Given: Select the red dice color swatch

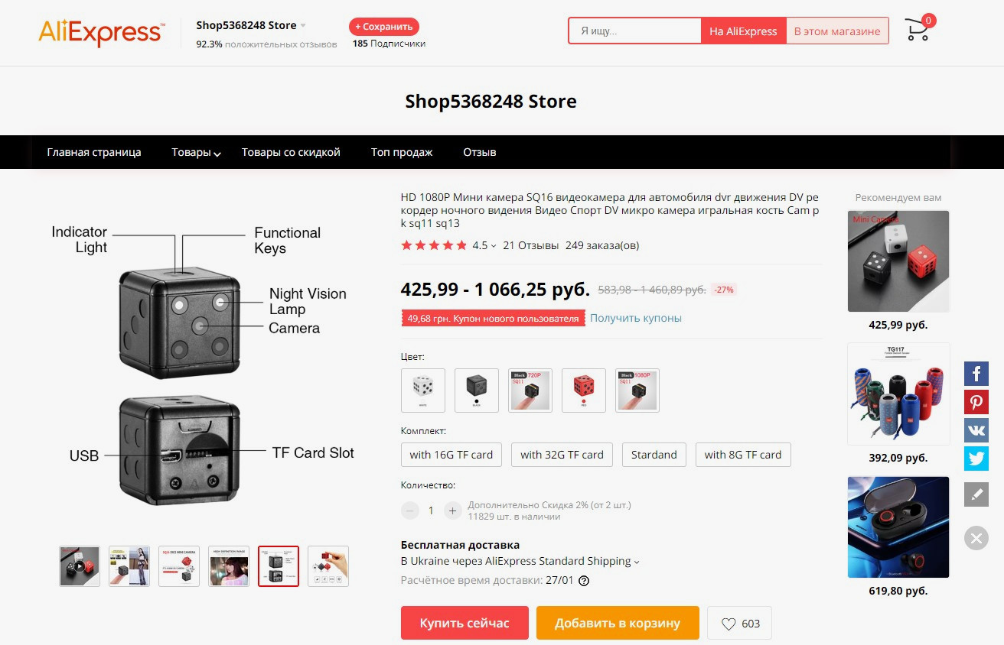Looking at the screenshot, I should tap(584, 391).
